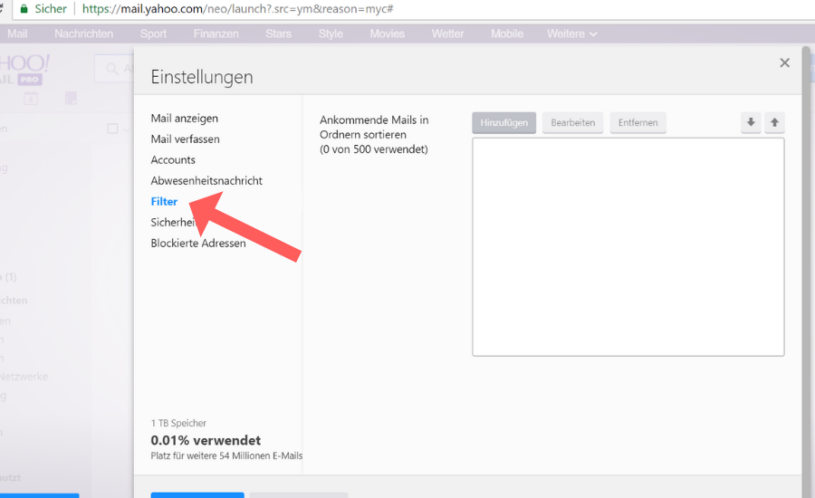The image size is (815, 498).
Task: Close the Einstellungen dialog with the X
Action: pyautogui.click(x=784, y=62)
